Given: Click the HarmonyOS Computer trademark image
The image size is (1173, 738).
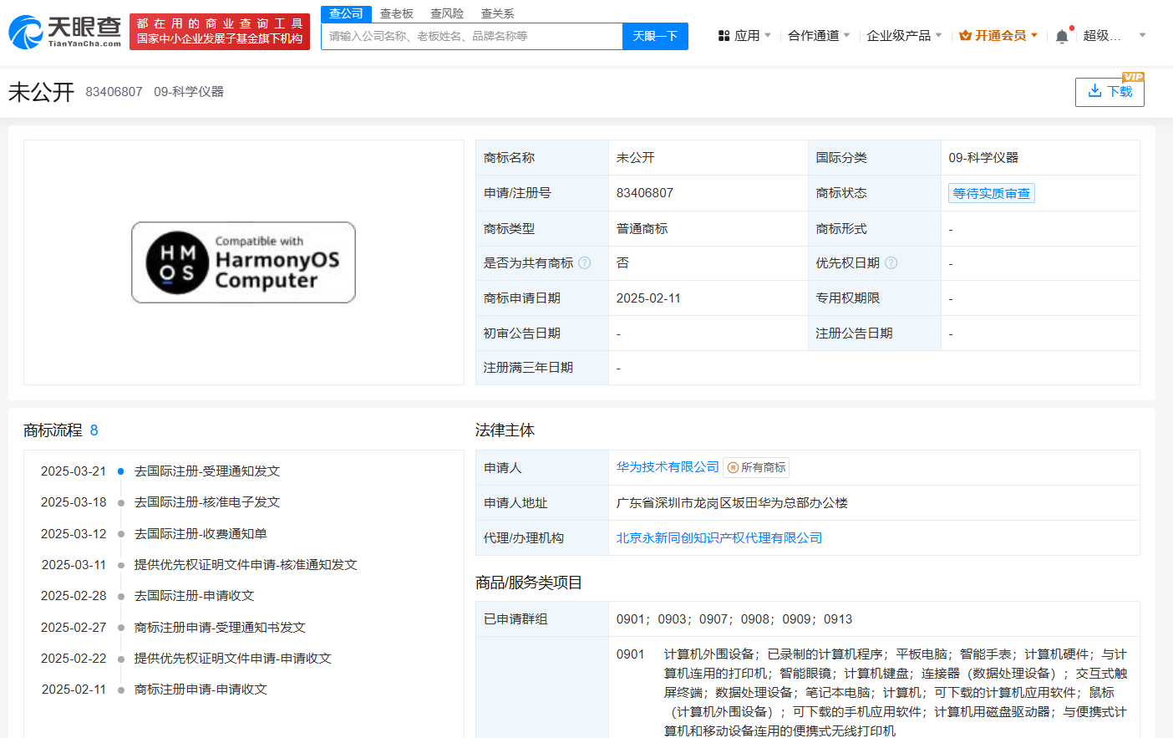Looking at the screenshot, I should (x=243, y=262).
